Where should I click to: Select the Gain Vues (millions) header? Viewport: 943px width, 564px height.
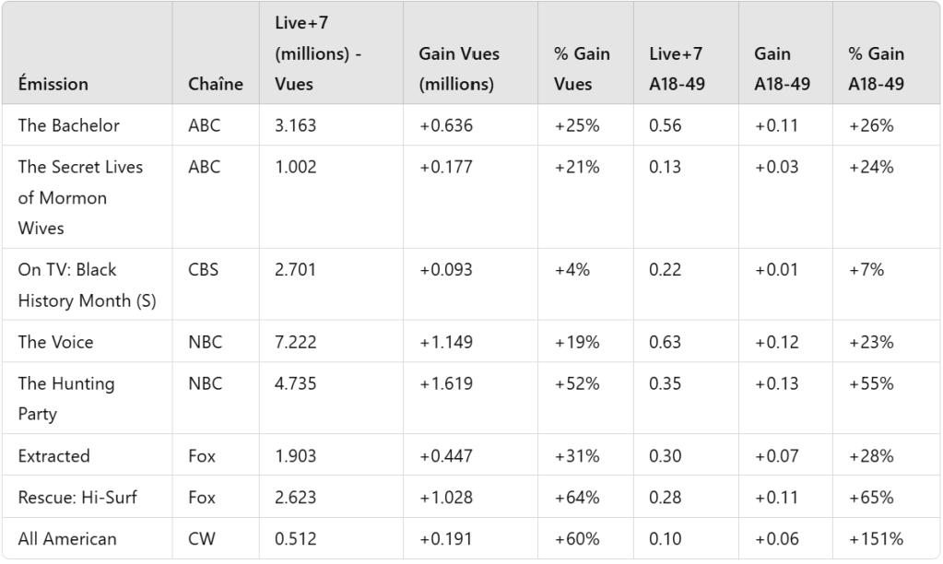point(458,68)
